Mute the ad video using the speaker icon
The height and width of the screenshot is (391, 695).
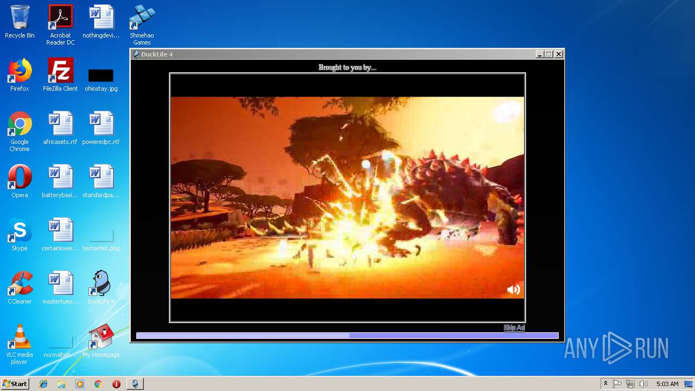[x=513, y=289]
